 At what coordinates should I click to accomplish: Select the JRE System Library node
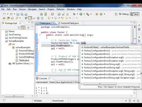click(x=21, y=63)
